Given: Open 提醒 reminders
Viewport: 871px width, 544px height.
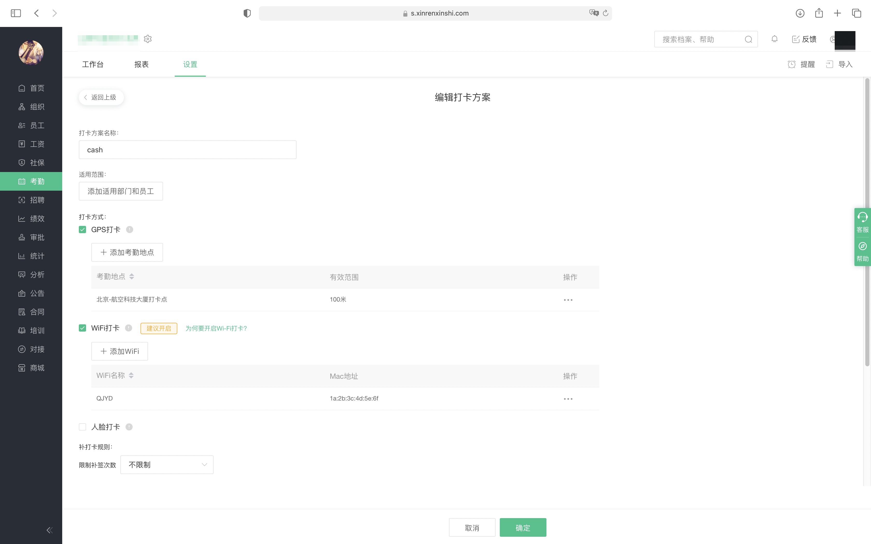Looking at the screenshot, I should click(x=801, y=65).
